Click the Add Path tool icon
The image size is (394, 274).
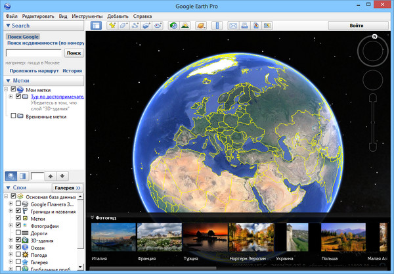coord(136,26)
